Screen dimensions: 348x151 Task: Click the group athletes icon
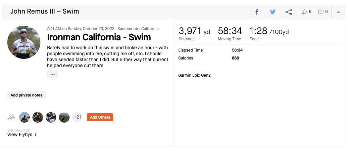[12, 117]
